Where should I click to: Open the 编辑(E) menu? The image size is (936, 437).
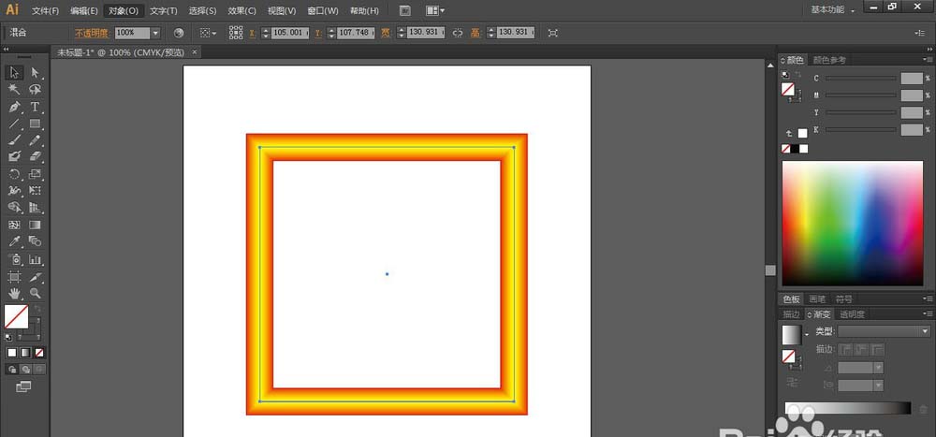tap(83, 10)
